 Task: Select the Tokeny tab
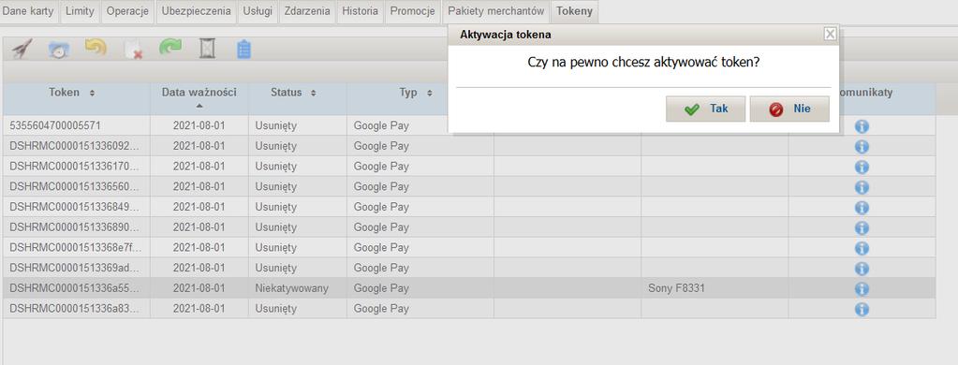[574, 11]
